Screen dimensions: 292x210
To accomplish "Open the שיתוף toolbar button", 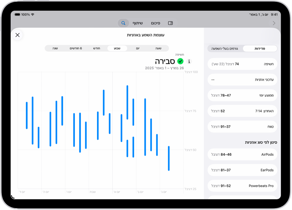I will [137, 23].
